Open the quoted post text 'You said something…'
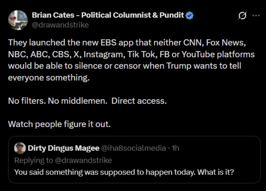This screenshot has height=191, width=266. tap(124, 172)
